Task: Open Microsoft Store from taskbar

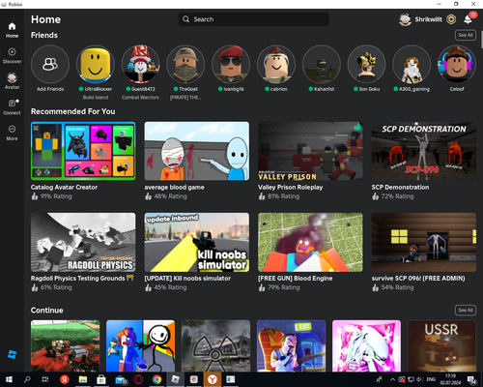Action: click(x=101, y=379)
